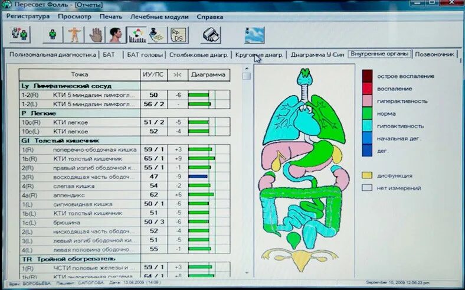The width and height of the screenshot is (465, 290).
Task: Select the hand points icon
Action: tap(95, 34)
